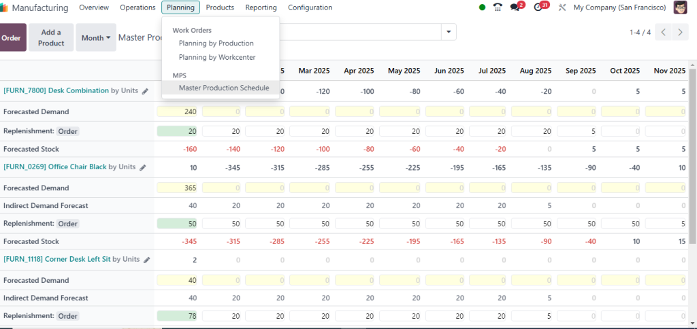Open [FURN_7800] Desk Combination product link

(56, 90)
